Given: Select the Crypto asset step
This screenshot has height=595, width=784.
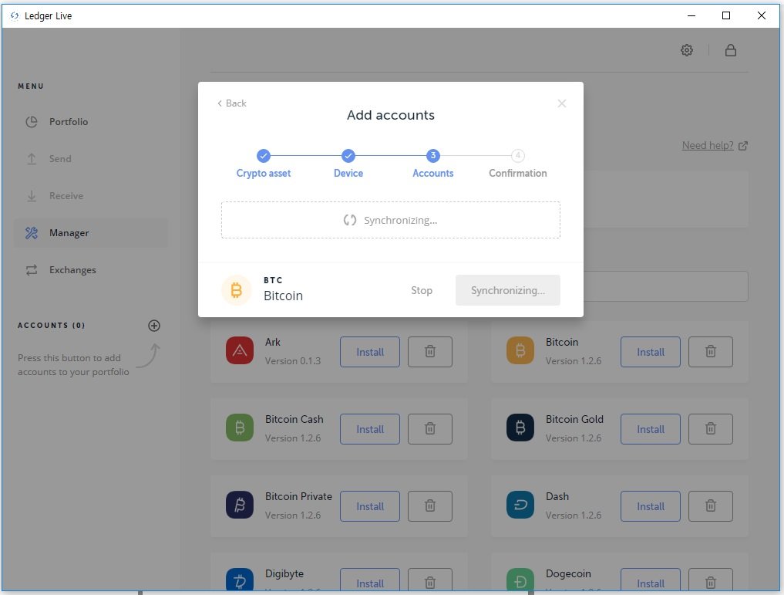Looking at the screenshot, I should tap(264, 164).
